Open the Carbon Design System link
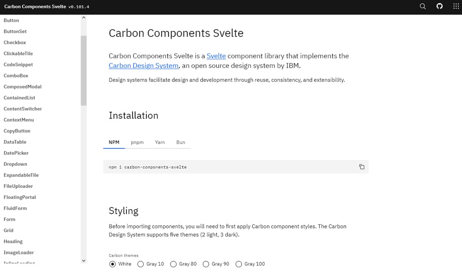The image size is (462, 277). (144, 66)
